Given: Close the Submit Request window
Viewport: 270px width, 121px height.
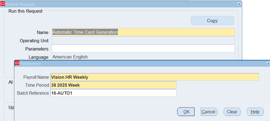Looking at the screenshot, I should click(239, 4).
